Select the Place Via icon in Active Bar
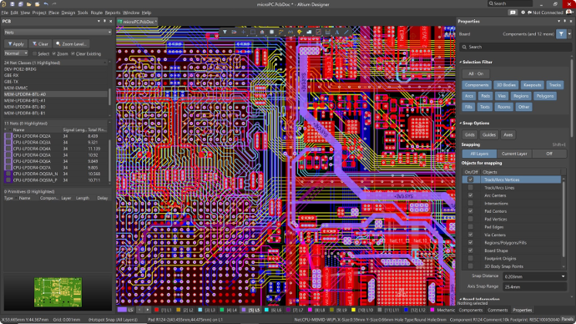The width and height of the screenshot is (576, 324). point(300,32)
